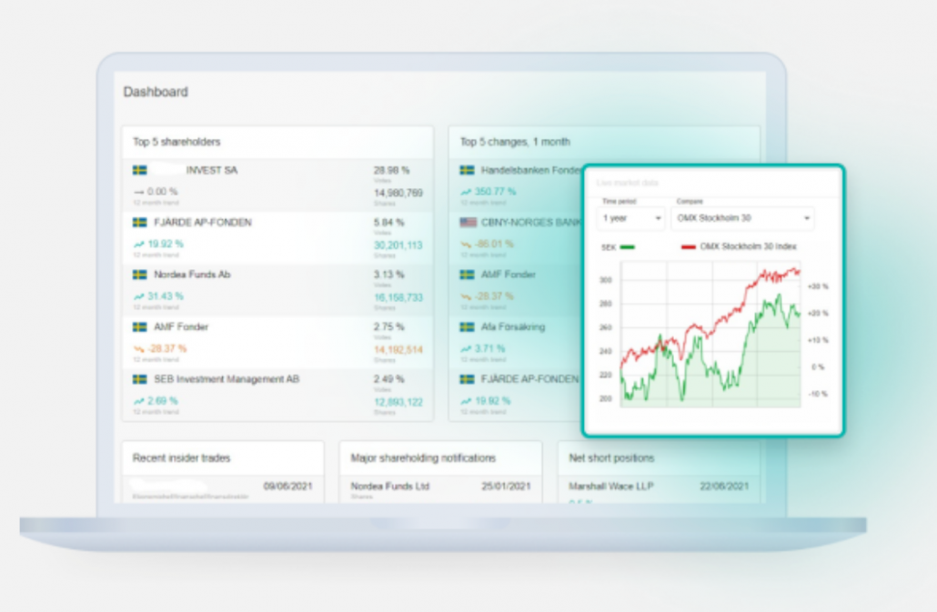Click the downward trend icon next to -28.37 % under shareholders
This screenshot has width=937, height=612.
point(138,348)
